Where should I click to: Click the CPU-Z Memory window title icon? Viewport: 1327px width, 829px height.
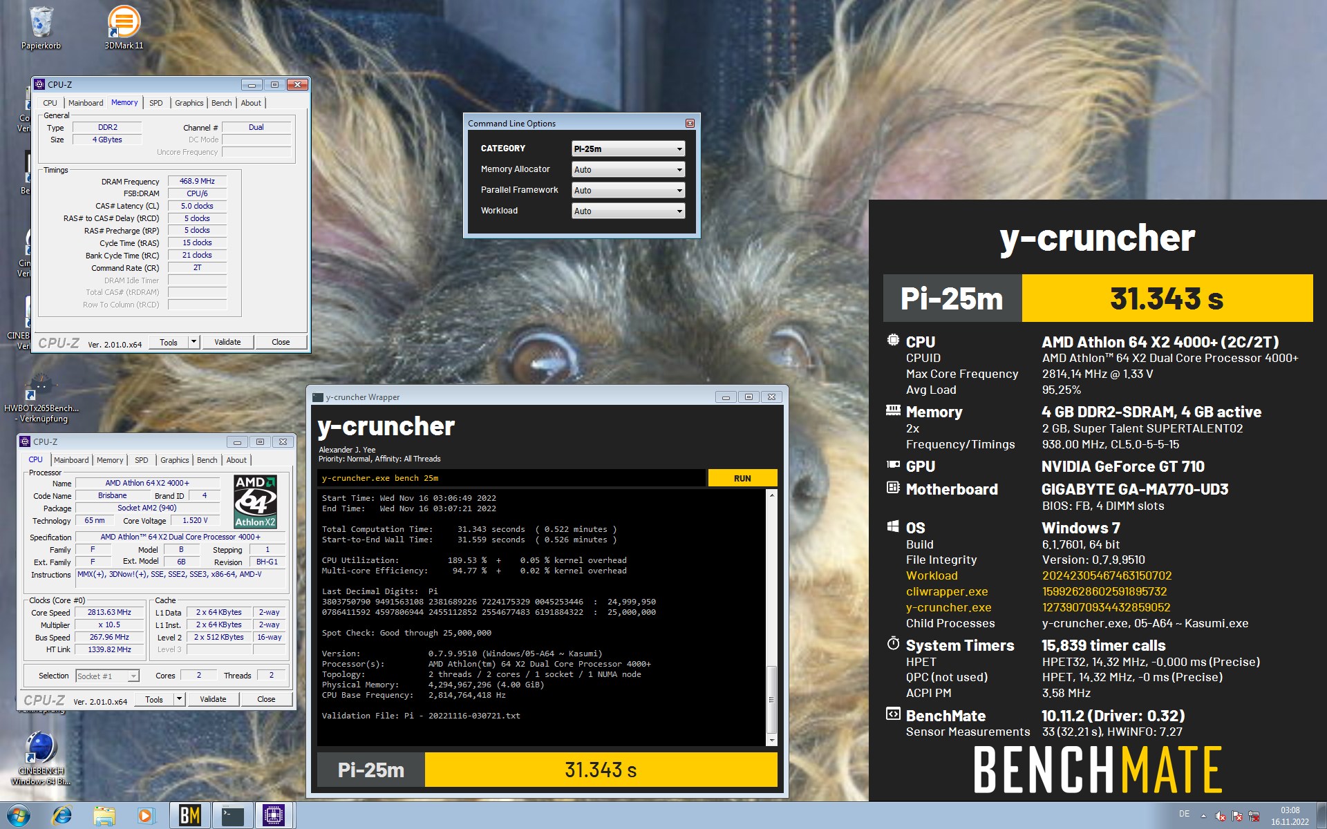point(39,84)
